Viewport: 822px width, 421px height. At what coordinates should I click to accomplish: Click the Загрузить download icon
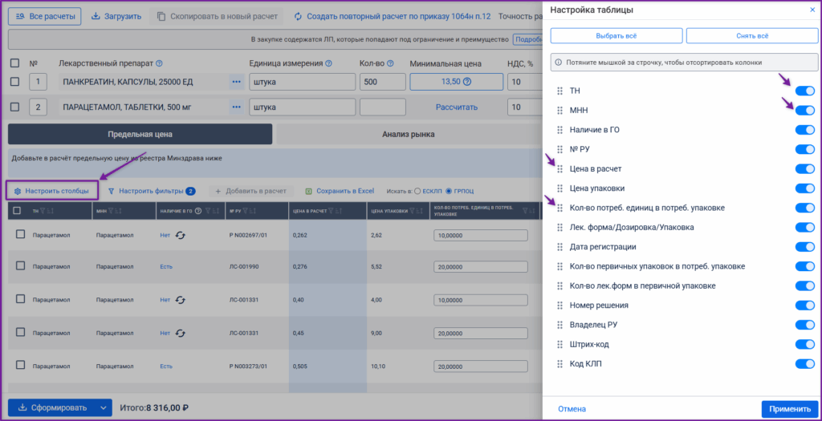coord(96,16)
